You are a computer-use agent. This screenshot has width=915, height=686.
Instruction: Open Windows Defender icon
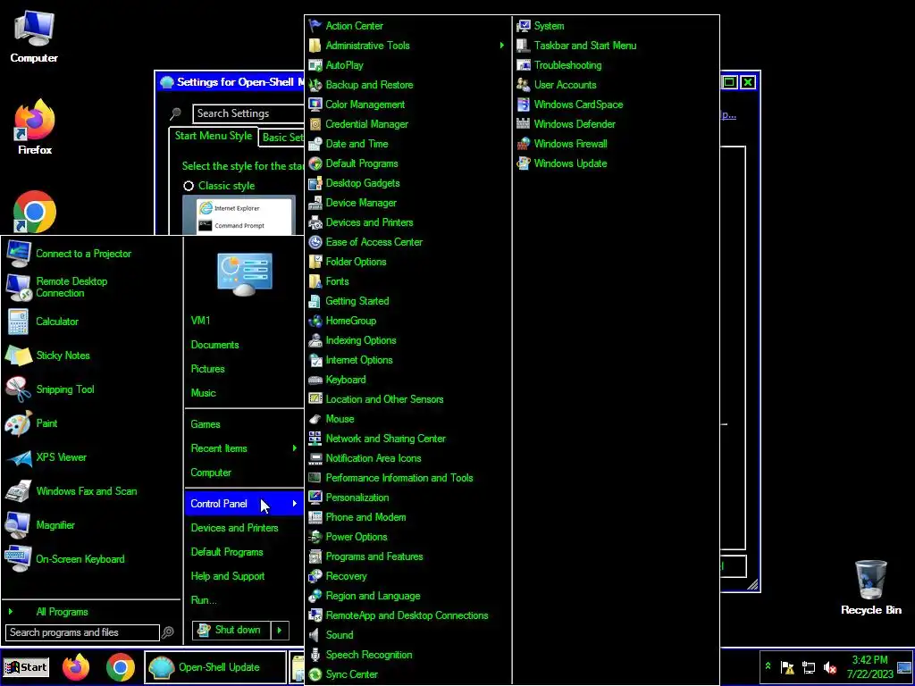click(524, 123)
